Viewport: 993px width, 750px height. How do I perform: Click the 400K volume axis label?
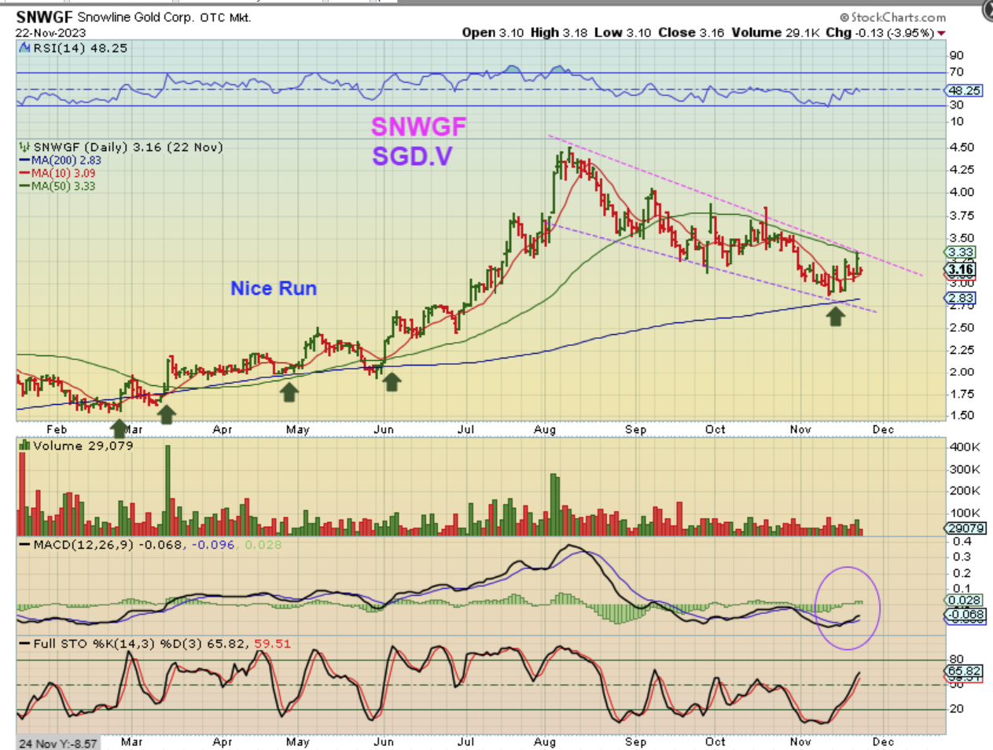point(965,447)
